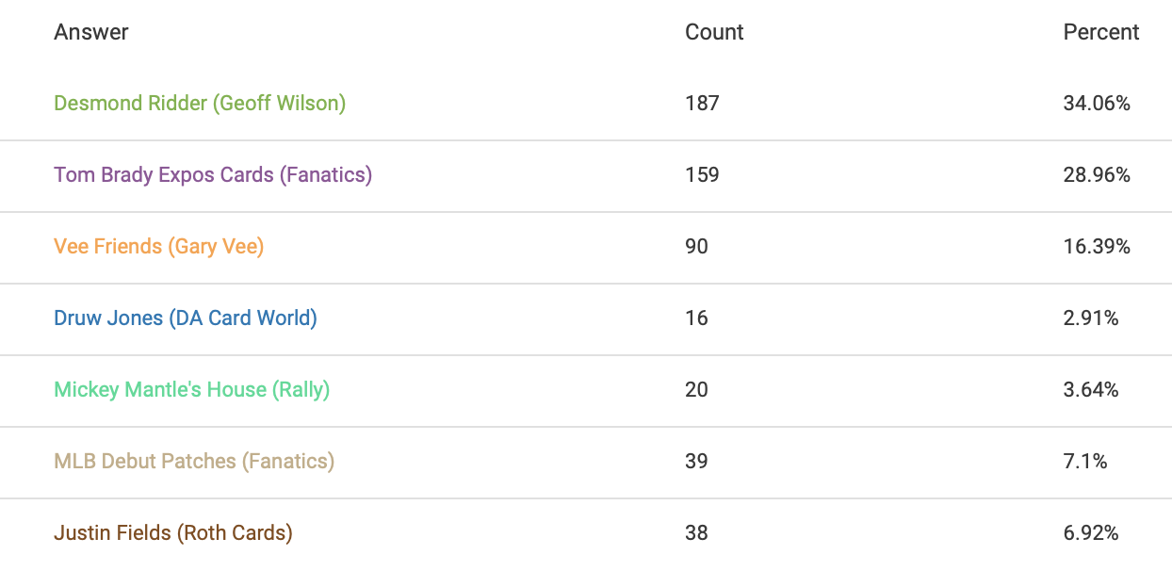Click the 3.64% percent value
The width and height of the screenshot is (1172, 571).
coord(1091,390)
